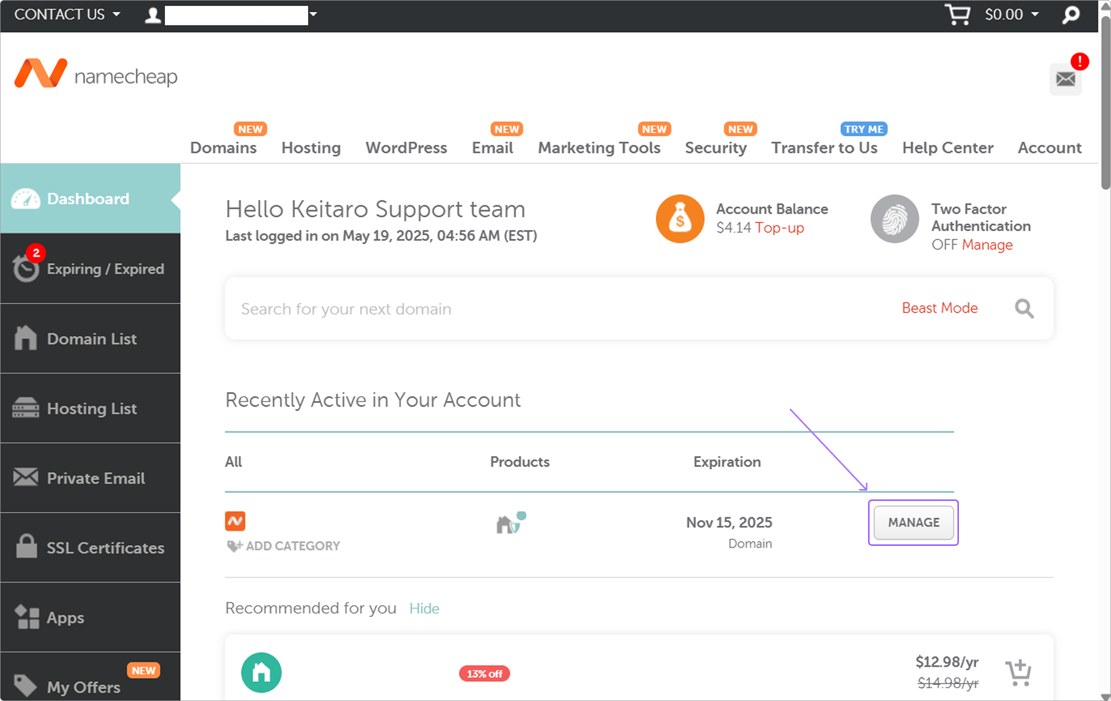Open the Account menu
This screenshot has height=701, width=1111.
(1050, 148)
